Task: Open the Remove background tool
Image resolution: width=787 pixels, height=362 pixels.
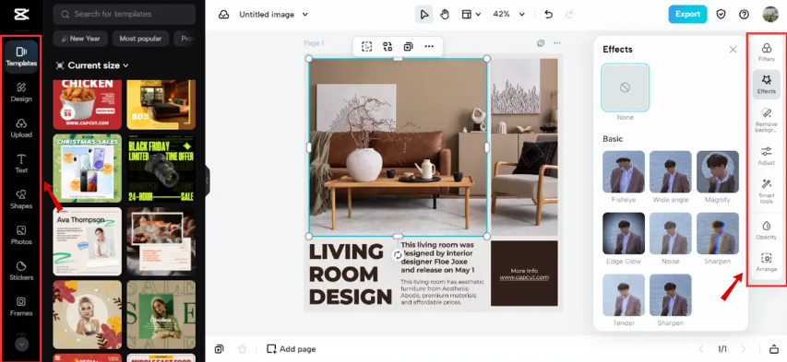Action: tap(766, 120)
